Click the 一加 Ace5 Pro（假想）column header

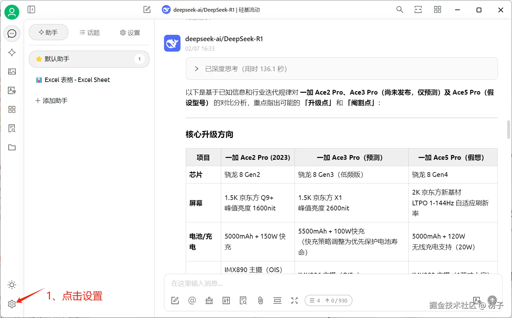[453, 158]
